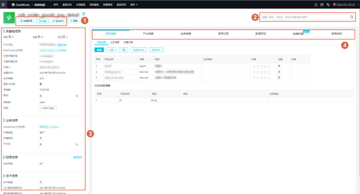Toggle the 收藏 star favorite button

(x=42, y=21)
